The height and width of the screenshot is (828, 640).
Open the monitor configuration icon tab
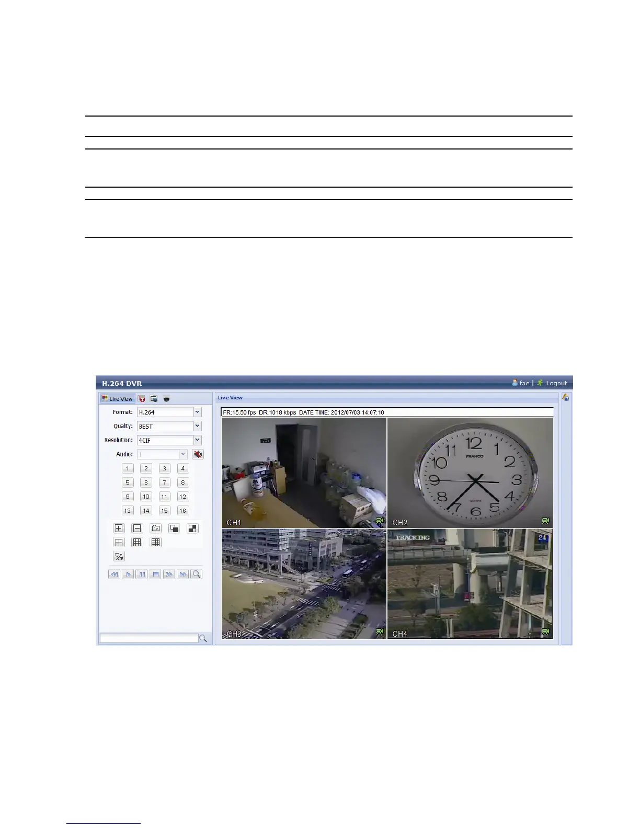tap(154, 399)
